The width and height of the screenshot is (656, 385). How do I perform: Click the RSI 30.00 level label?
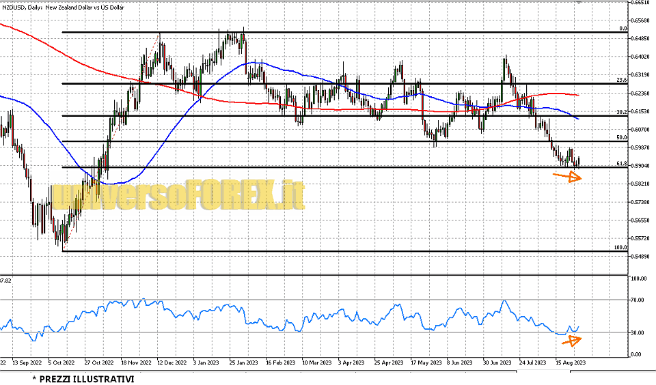(x=639, y=332)
